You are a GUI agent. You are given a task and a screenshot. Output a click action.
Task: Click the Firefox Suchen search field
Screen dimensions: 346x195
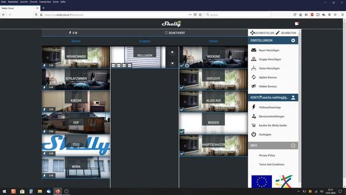point(238,15)
